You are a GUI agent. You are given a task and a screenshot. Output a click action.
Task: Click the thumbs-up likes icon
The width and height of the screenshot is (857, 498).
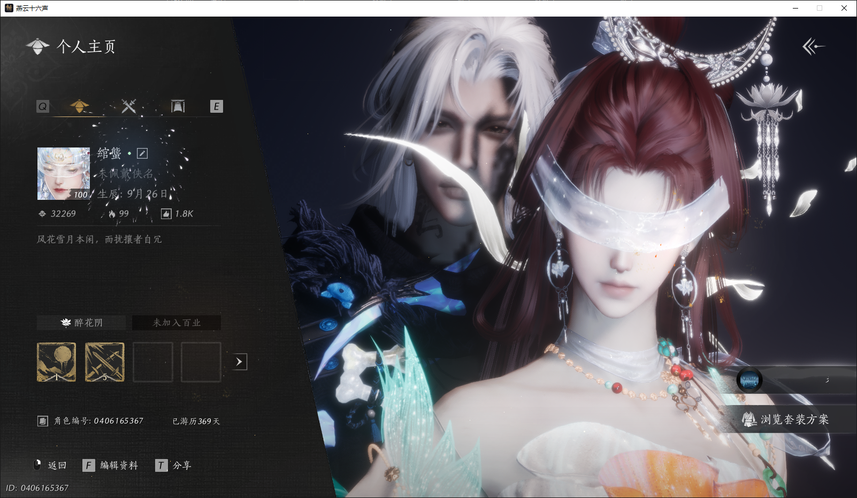click(166, 214)
